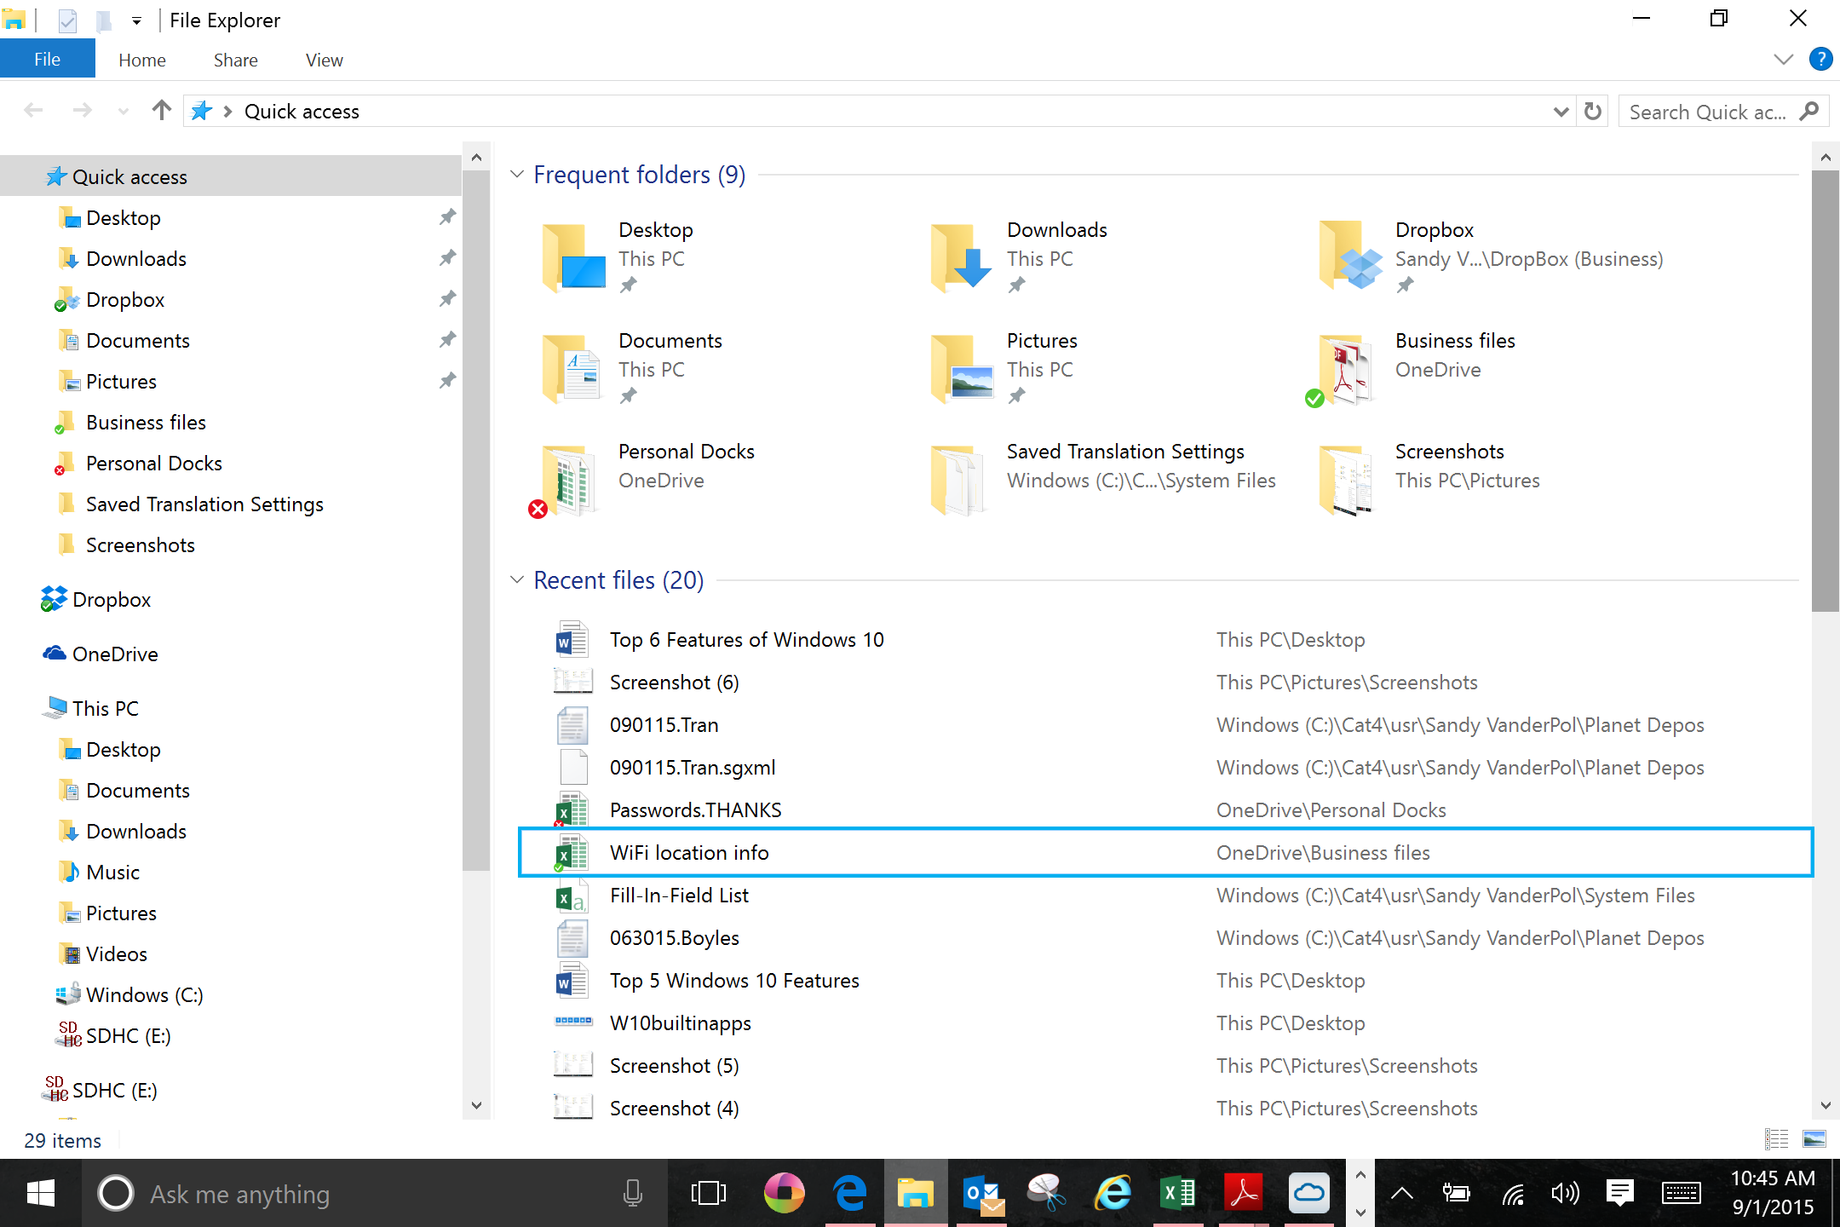
Task: Click the New folder quick toolbar icon
Action: click(x=104, y=20)
